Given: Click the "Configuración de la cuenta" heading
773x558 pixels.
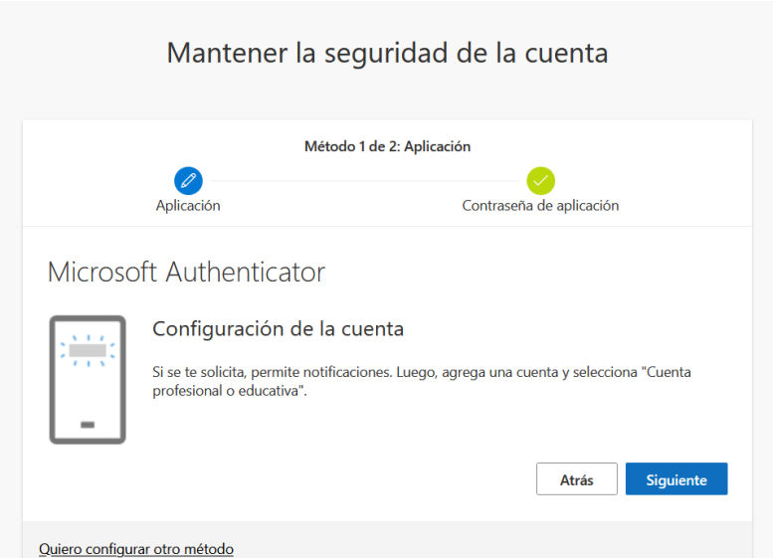Looking at the screenshot, I should 278,329.
